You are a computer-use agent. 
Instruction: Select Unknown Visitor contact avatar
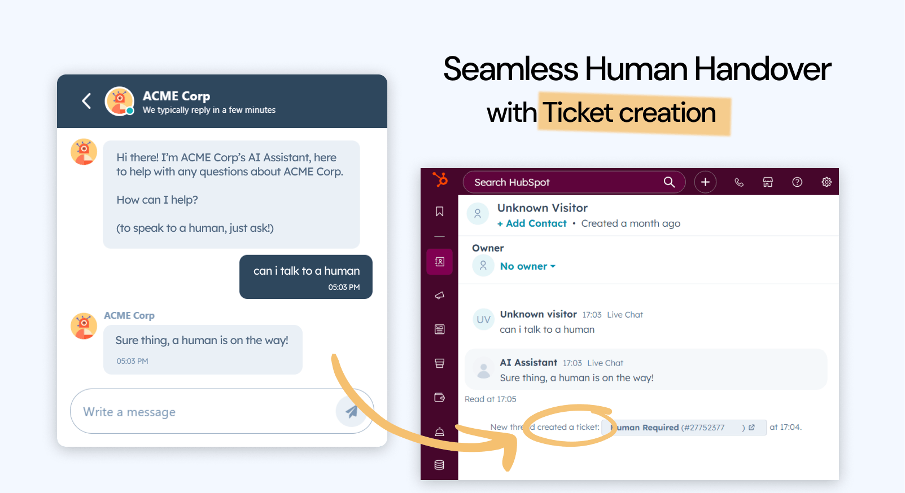click(478, 214)
